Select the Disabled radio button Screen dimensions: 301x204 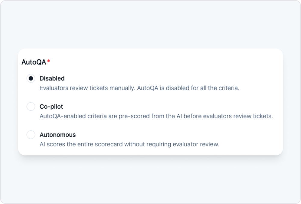click(x=31, y=79)
